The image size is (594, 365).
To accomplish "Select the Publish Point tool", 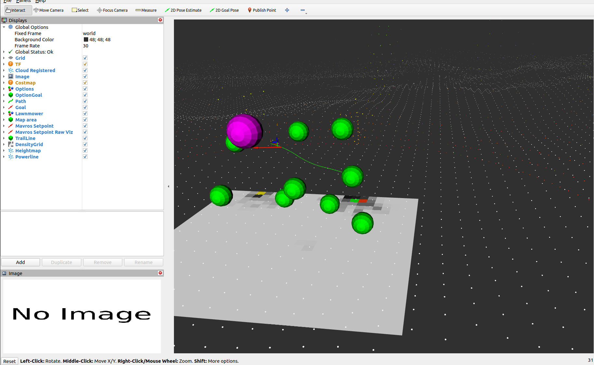I will (x=262, y=10).
